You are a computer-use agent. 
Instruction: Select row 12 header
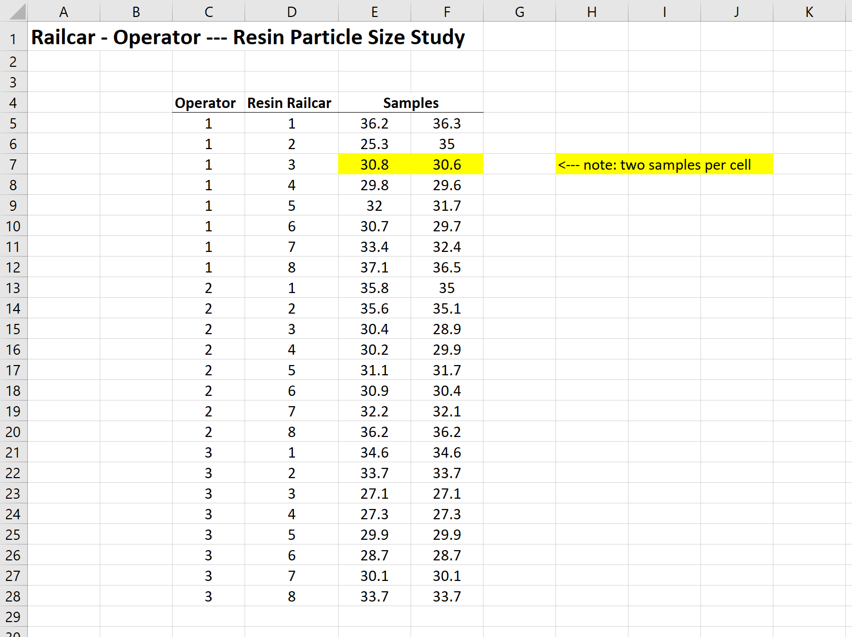[13, 267]
